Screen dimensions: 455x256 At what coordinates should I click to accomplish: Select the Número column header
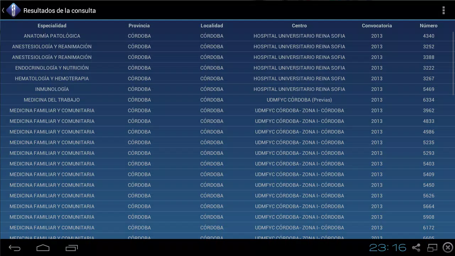coord(429,26)
